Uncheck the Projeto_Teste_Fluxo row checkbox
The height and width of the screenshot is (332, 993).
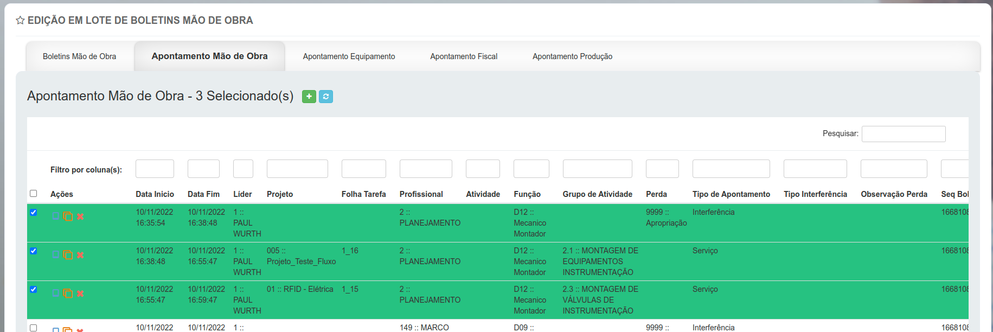click(x=34, y=251)
